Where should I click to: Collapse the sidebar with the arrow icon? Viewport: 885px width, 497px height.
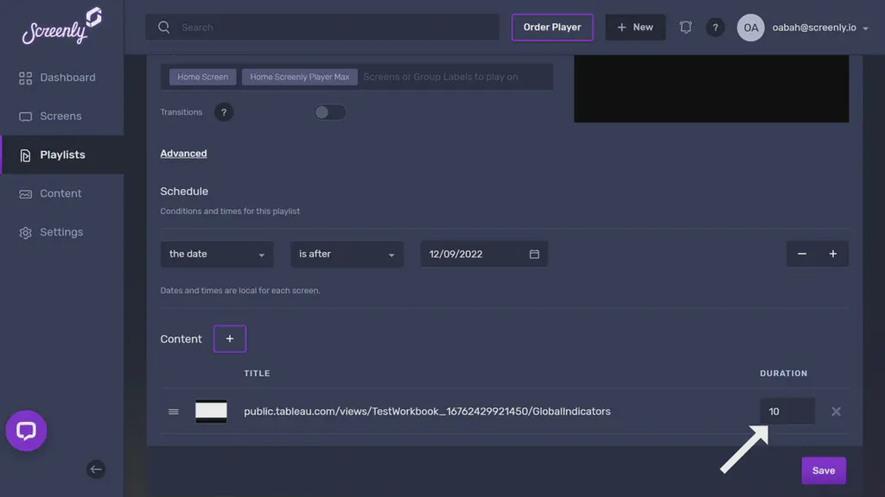tap(96, 469)
